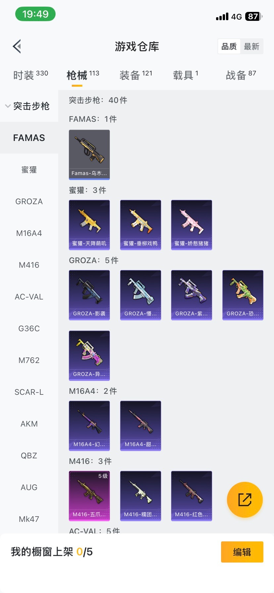This screenshot has width=274, height=593.
Task: Select M762 in the weapon sidebar
Action: [x=29, y=360]
